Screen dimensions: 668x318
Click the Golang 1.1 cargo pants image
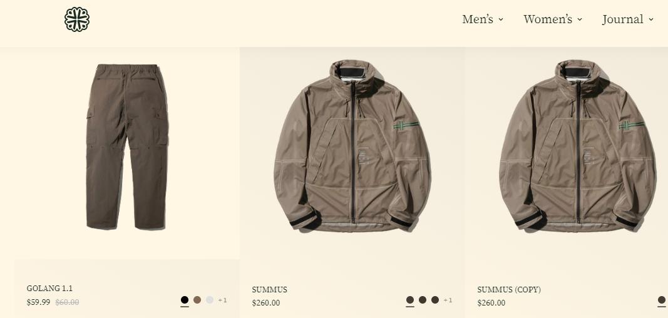coord(126,147)
